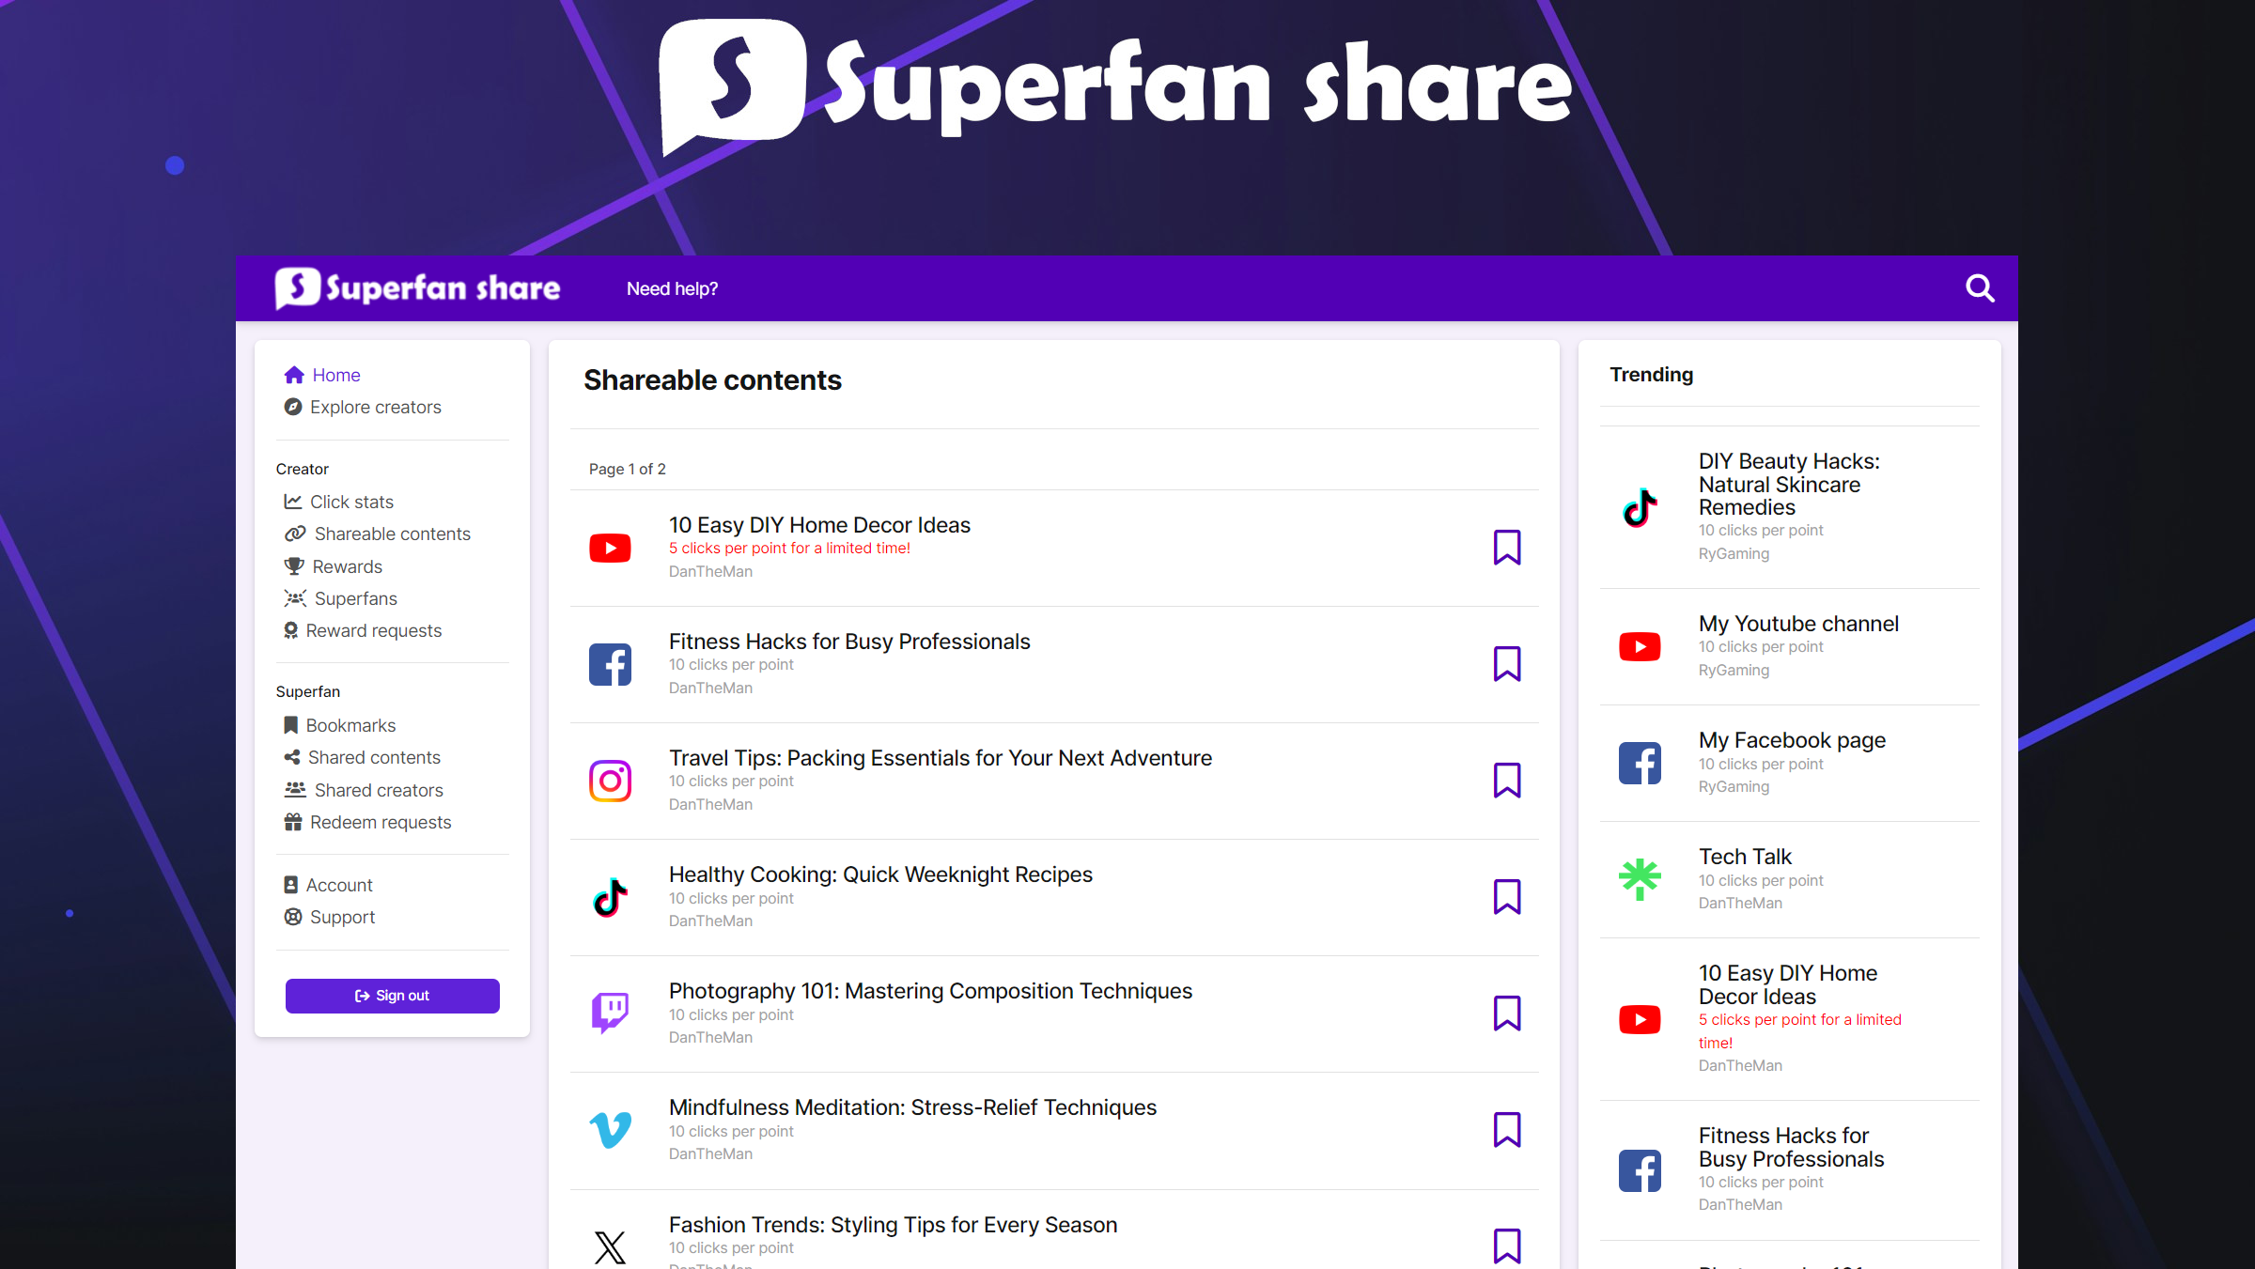Click the Twitch icon for Photography 101

[610, 1013]
